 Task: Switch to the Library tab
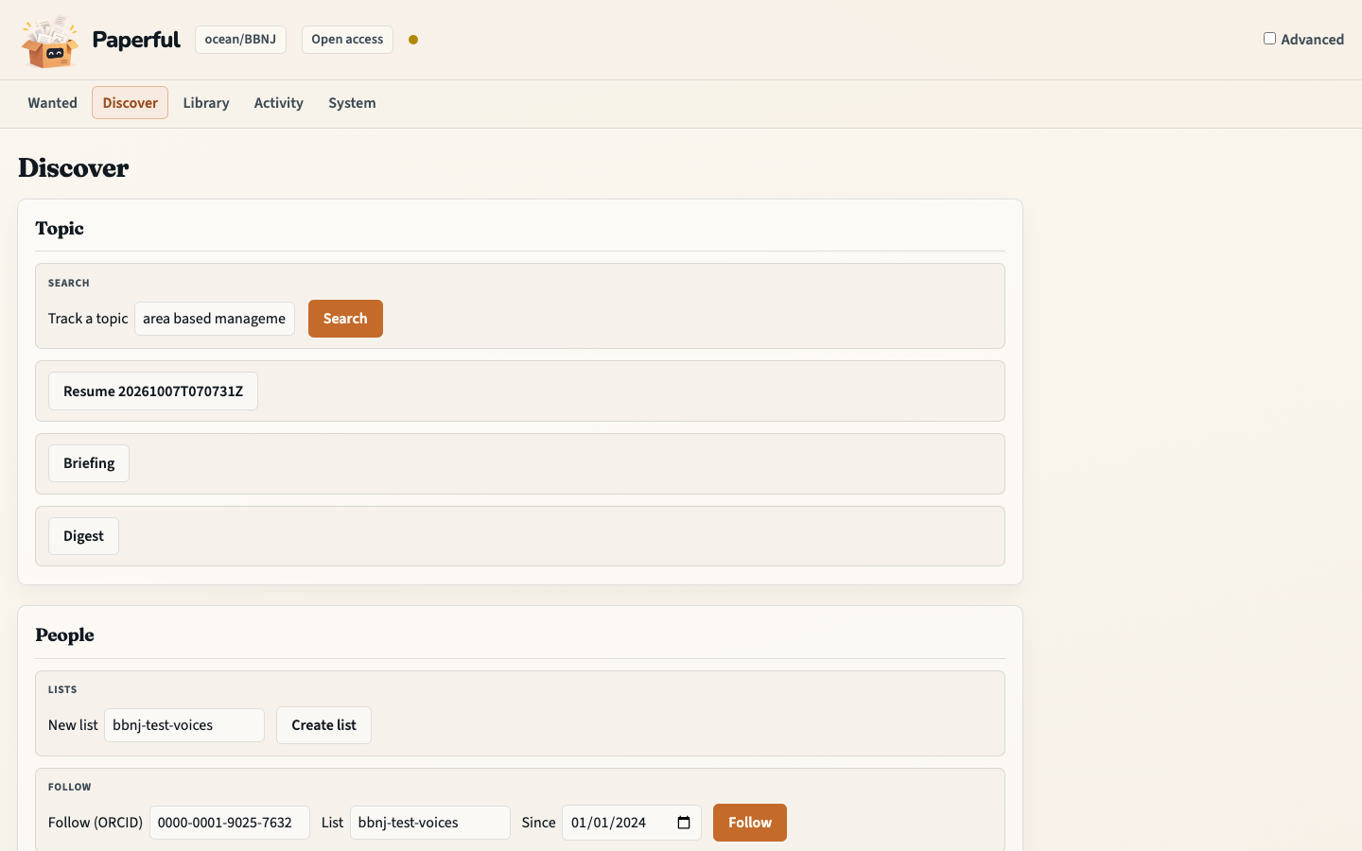[x=206, y=103]
